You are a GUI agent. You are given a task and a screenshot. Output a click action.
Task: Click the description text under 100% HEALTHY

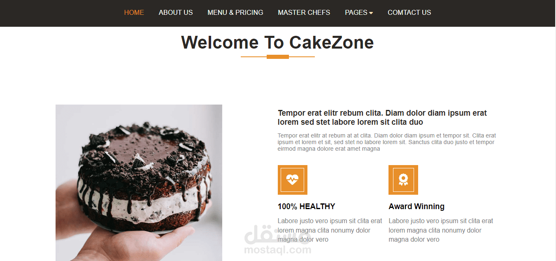tap(330, 230)
